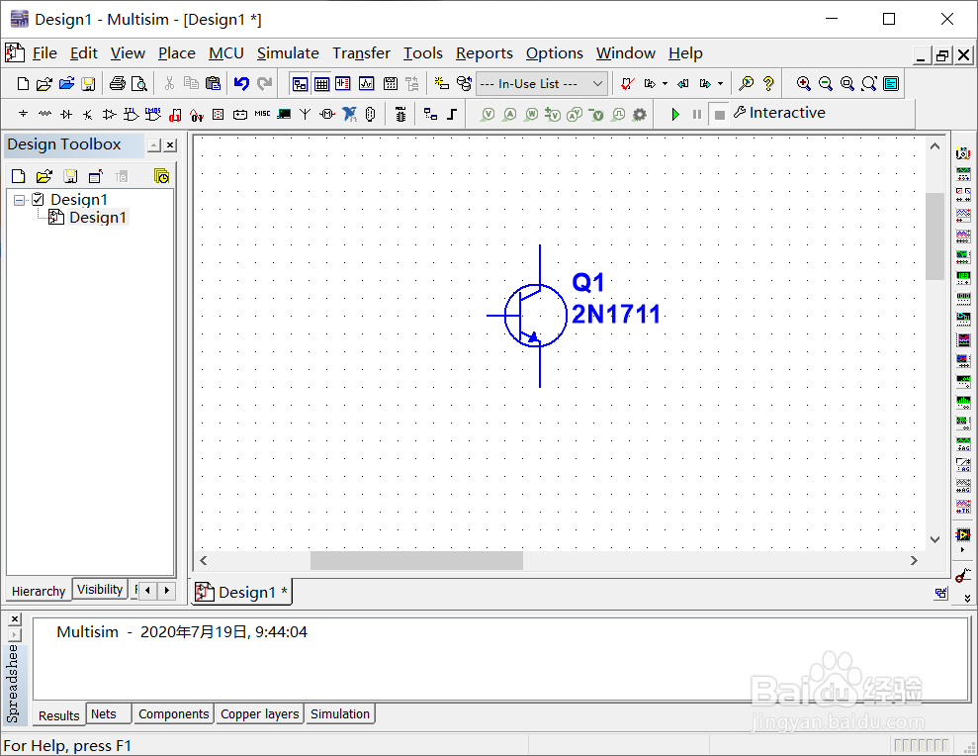Click the Electrical rules check icon

click(628, 84)
